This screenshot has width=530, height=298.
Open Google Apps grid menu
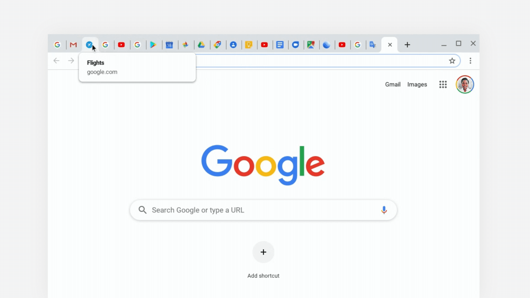click(443, 84)
